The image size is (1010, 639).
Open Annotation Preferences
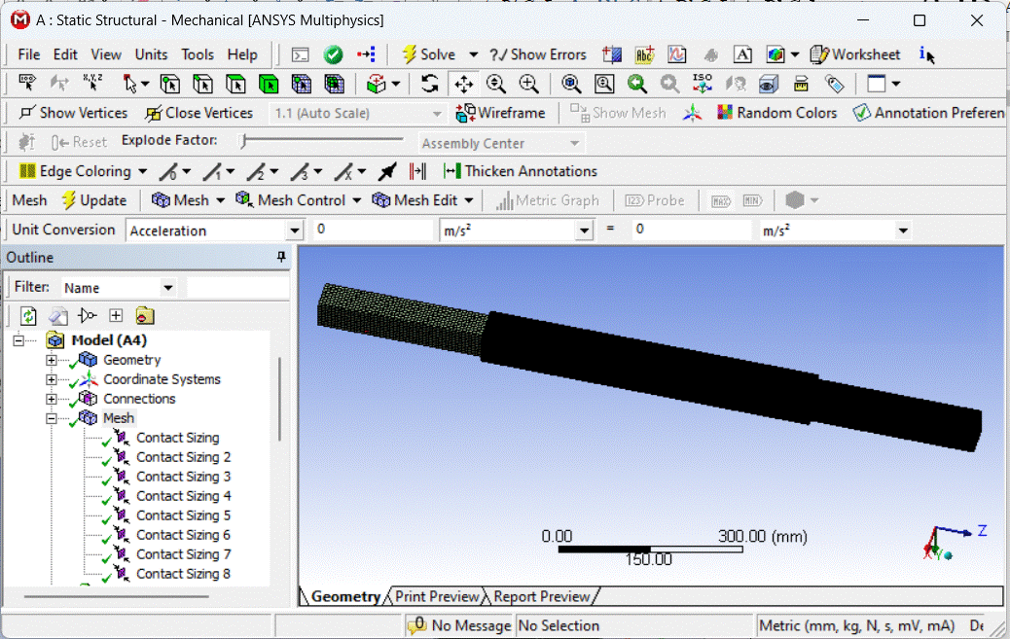928,113
